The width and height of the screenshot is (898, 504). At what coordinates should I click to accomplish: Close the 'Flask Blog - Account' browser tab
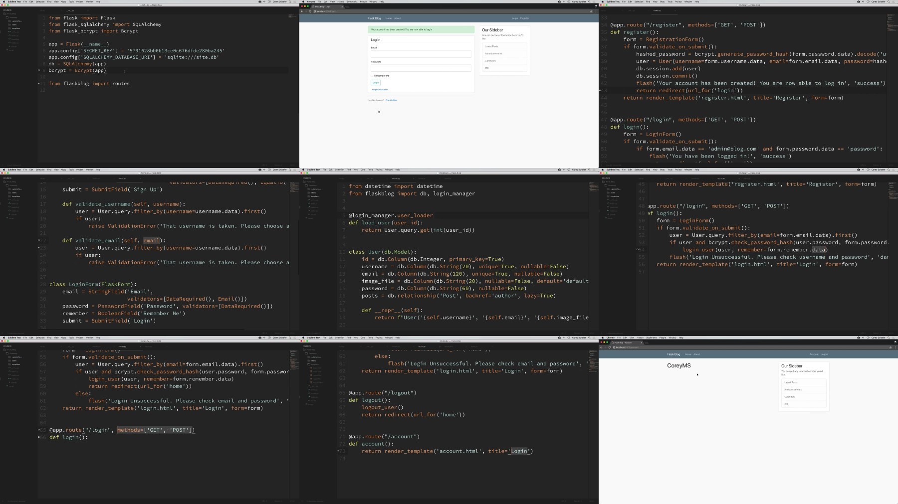642,342
